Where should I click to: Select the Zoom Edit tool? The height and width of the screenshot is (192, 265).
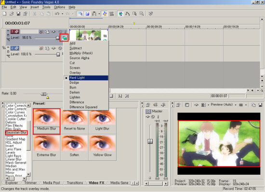pyautogui.click(x=142, y=13)
